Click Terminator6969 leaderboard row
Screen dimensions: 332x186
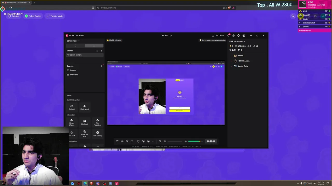coord(315,23)
